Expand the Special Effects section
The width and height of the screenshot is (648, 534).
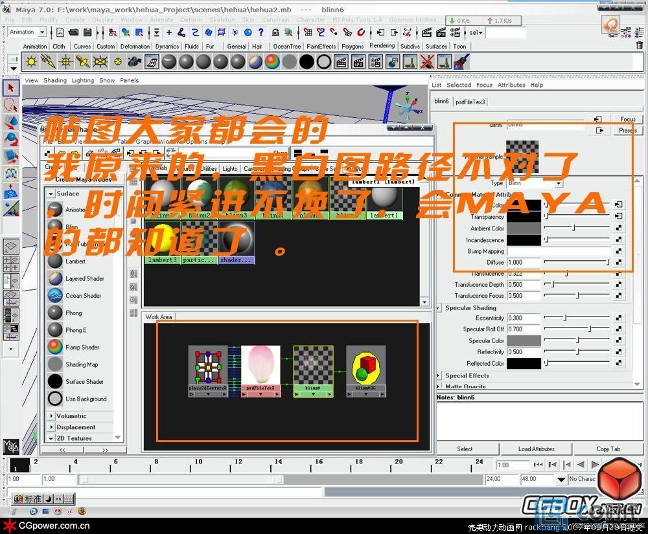click(439, 375)
